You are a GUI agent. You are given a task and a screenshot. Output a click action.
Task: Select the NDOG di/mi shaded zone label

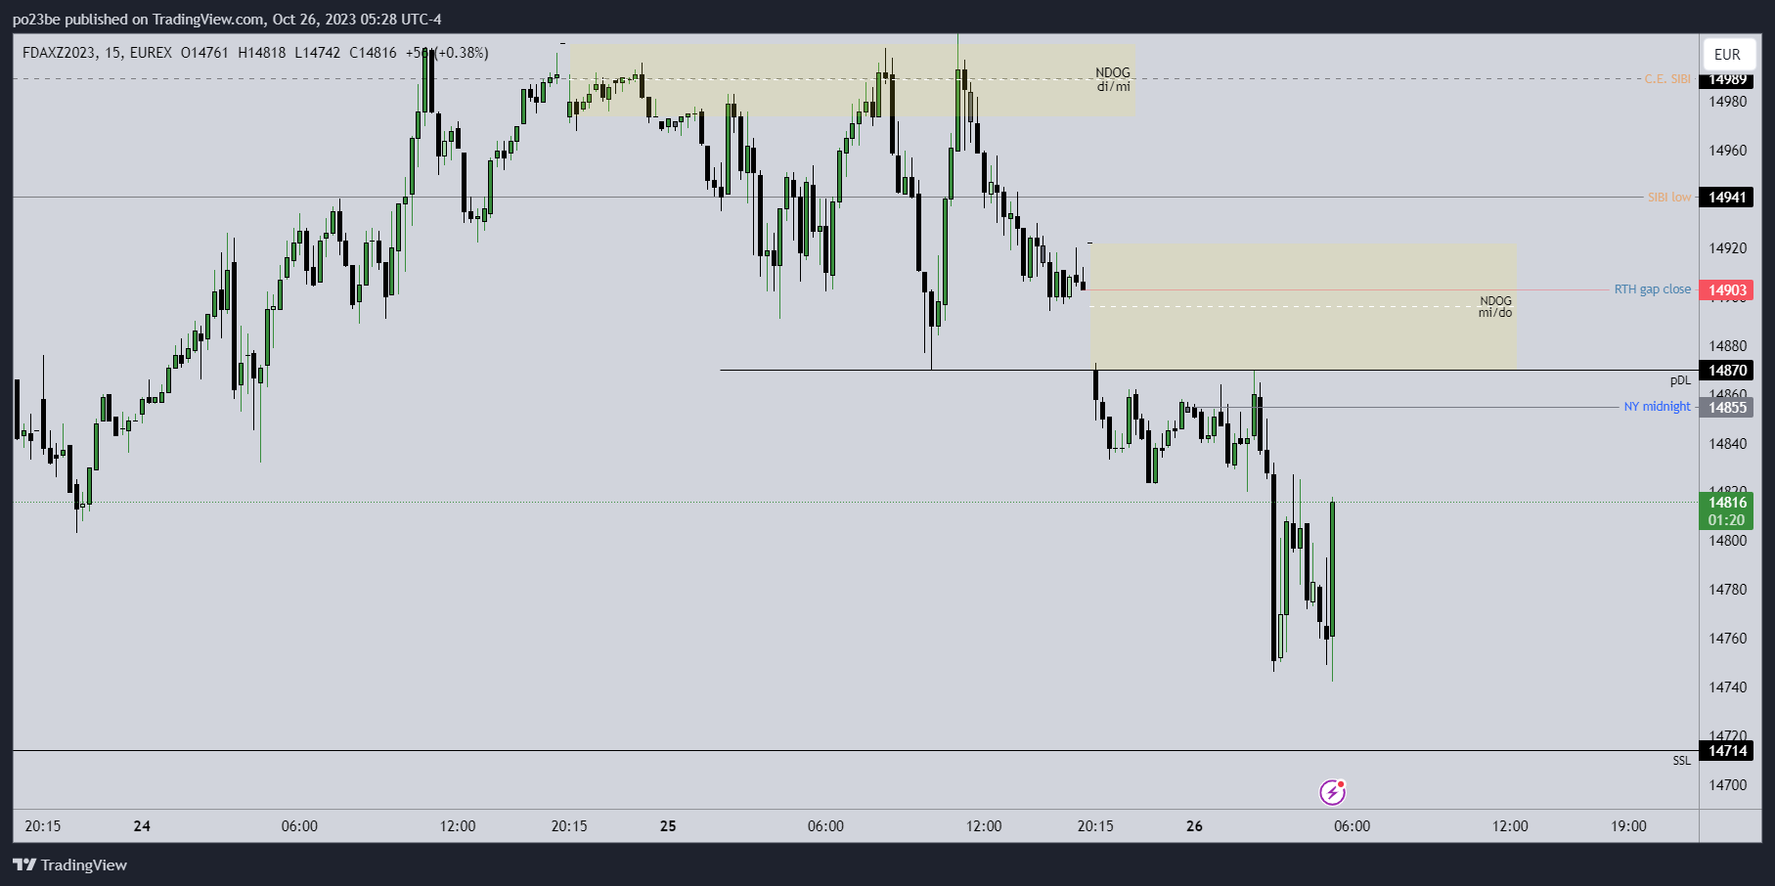click(1113, 79)
